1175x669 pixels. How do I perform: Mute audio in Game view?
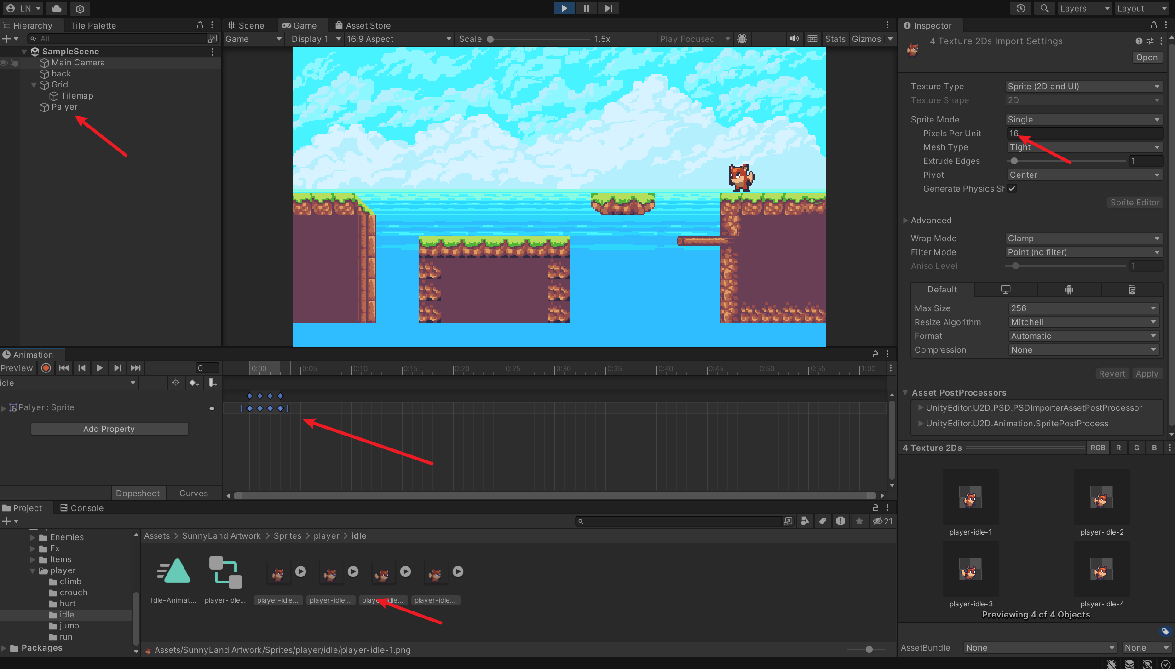point(794,39)
